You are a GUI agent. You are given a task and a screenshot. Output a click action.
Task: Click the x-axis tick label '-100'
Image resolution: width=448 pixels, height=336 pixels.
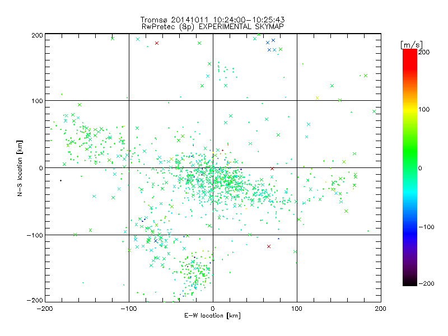pyautogui.click(x=129, y=309)
